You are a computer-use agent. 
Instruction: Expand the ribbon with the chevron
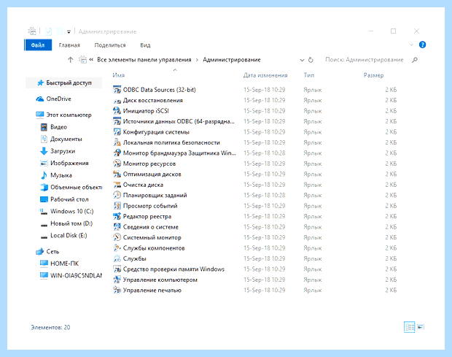point(411,45)
